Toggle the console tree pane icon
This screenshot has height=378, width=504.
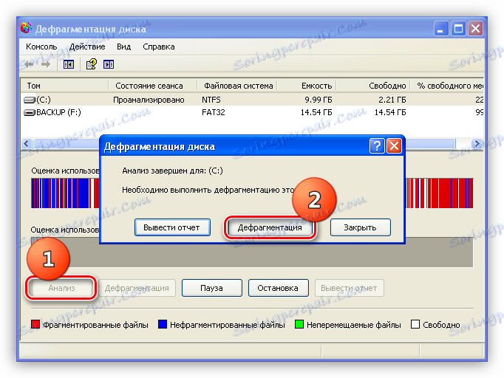pos(69,64)
